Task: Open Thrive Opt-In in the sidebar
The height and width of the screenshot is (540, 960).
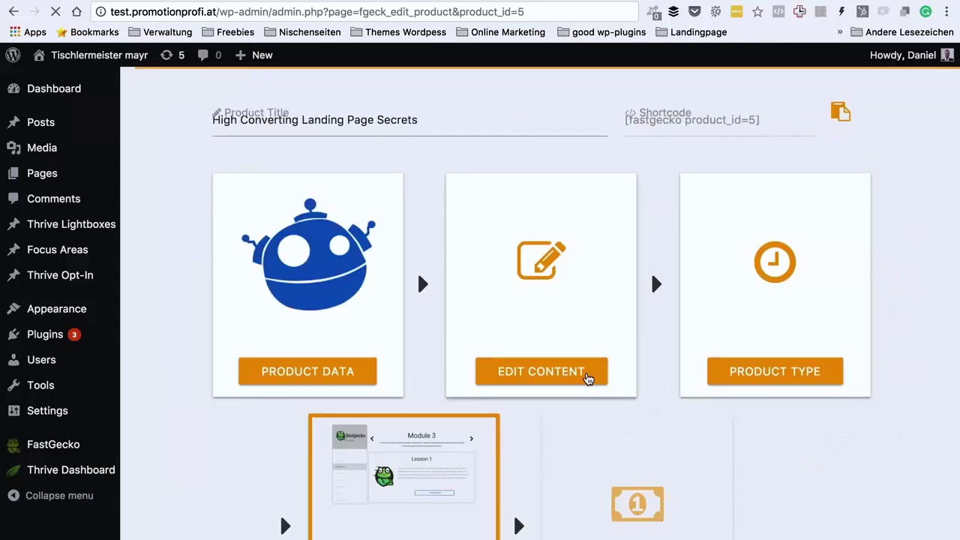Action: 60,275
